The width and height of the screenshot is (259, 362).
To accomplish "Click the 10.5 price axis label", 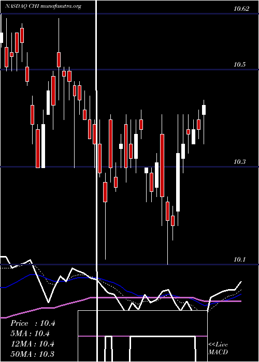I will [239, 65].
